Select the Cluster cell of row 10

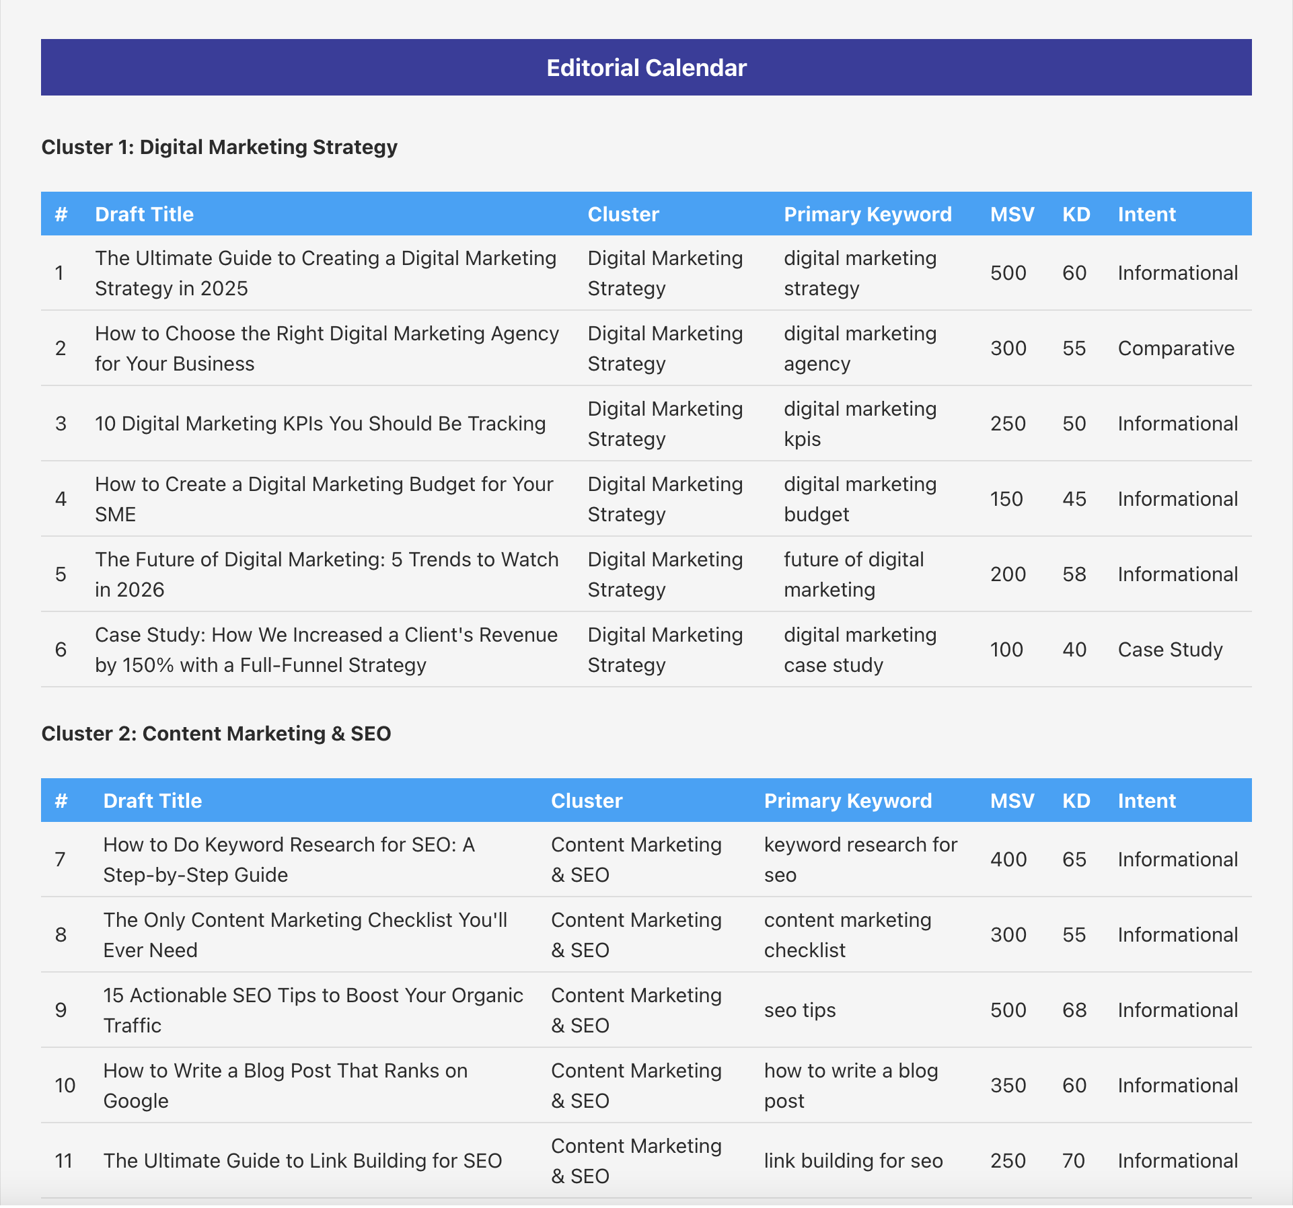(635, 1086)
